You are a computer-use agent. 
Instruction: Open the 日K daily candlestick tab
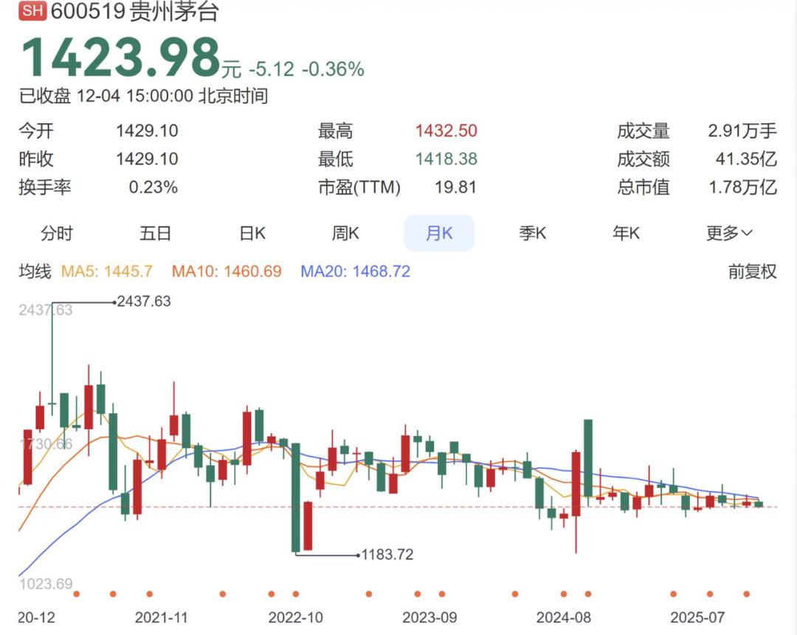click(252, 234)
